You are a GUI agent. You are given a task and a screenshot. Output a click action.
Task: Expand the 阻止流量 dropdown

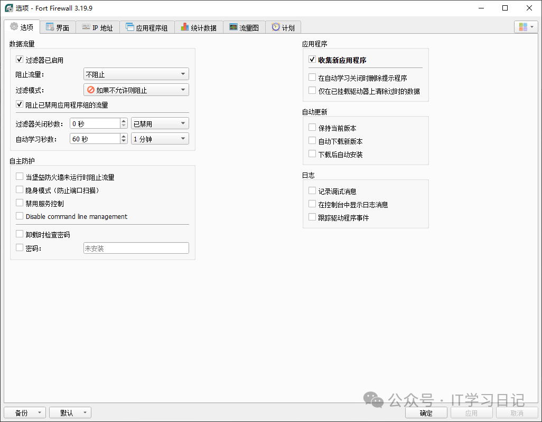coord(136,74)
